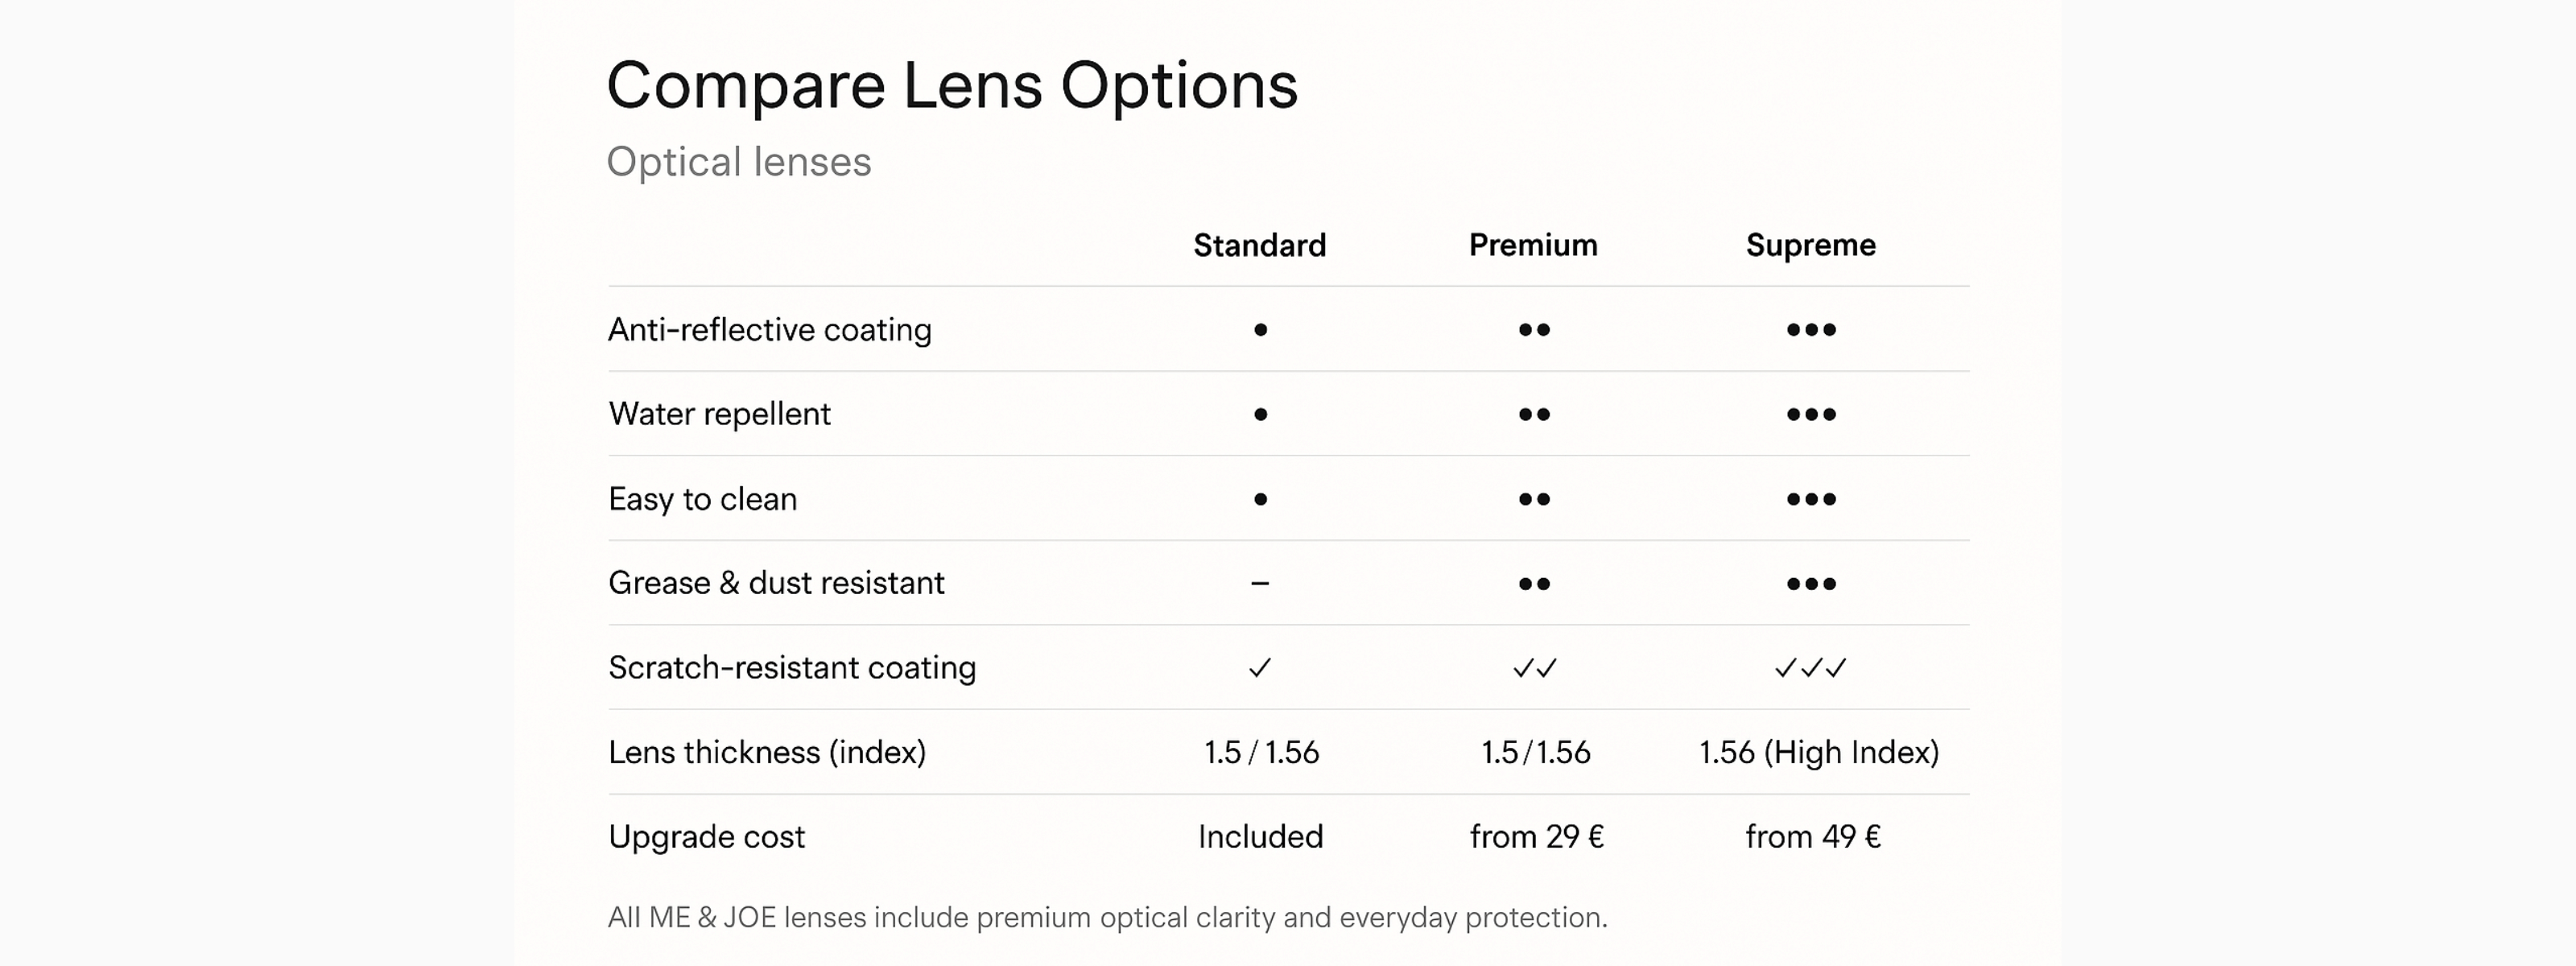
Task: Click Standard's single checkmark for Scratch-resistant coating
Action: click(x=1260, y=668)
